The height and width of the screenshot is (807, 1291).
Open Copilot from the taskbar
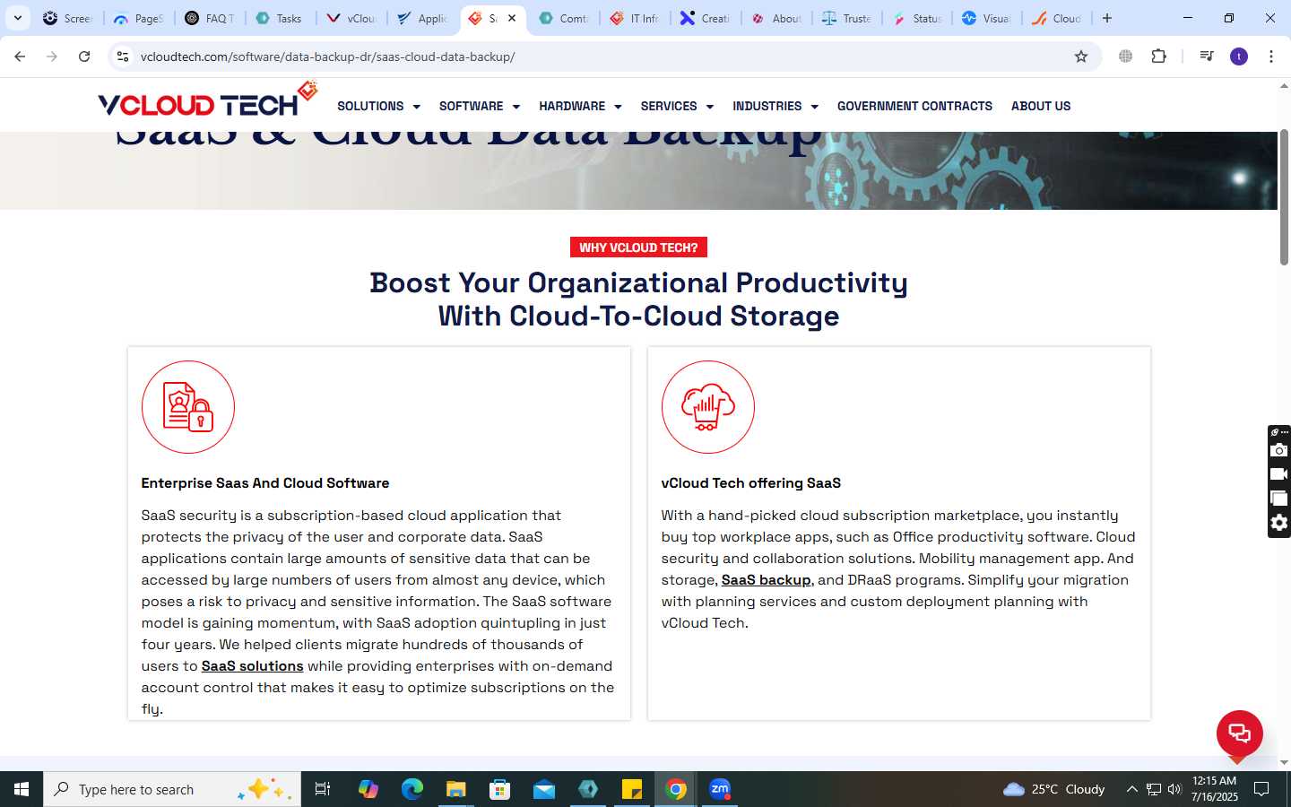pos(368,789)
